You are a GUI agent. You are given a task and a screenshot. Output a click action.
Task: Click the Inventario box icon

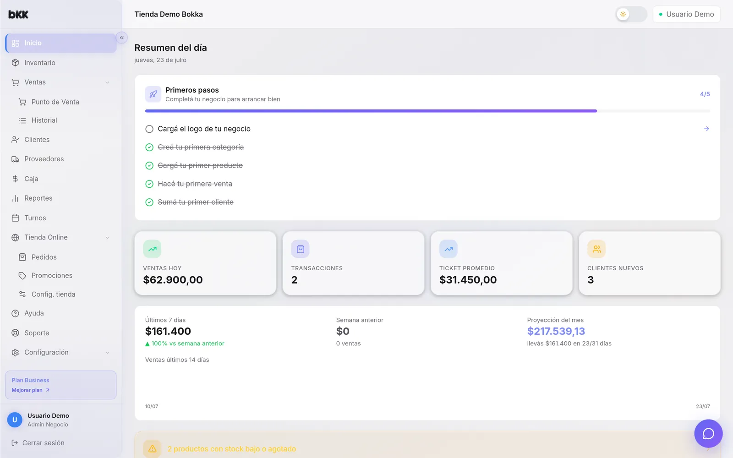15,63
